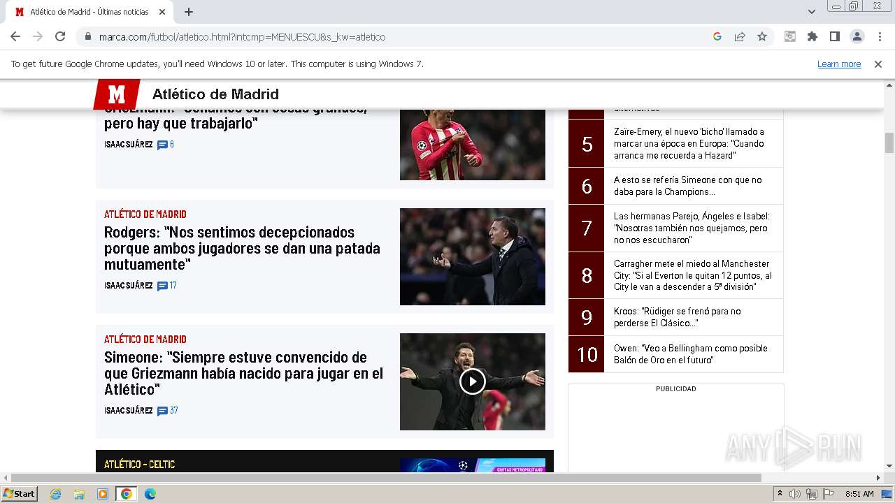This screenshot has height=503, width=895.
Task: Click the extension icon next to the bookmark star
Action: click(790, 36)
